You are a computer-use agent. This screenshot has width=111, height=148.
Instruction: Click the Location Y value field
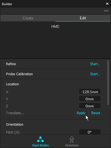coord(90,99)
